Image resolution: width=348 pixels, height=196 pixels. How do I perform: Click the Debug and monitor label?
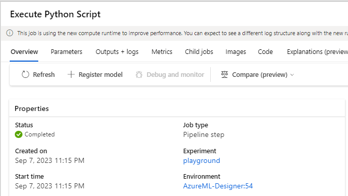coord(176,75)
